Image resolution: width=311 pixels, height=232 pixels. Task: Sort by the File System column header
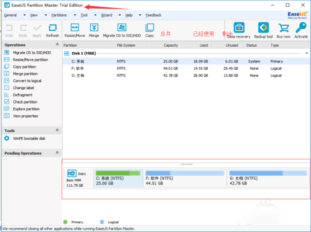(132, 46)
